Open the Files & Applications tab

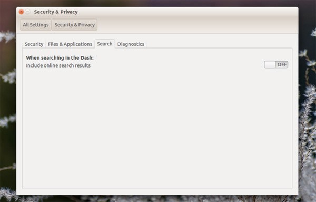click(x=70, y=44)
